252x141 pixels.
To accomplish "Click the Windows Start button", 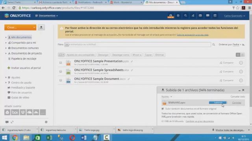I will [4, 137].
